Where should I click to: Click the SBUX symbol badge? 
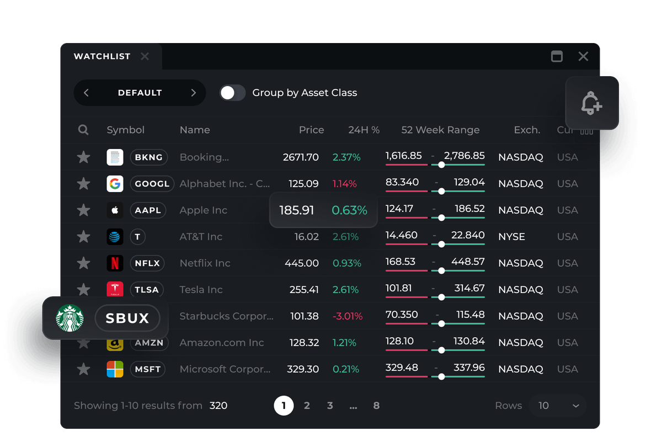pyautogui.click(x=127, y=318)
